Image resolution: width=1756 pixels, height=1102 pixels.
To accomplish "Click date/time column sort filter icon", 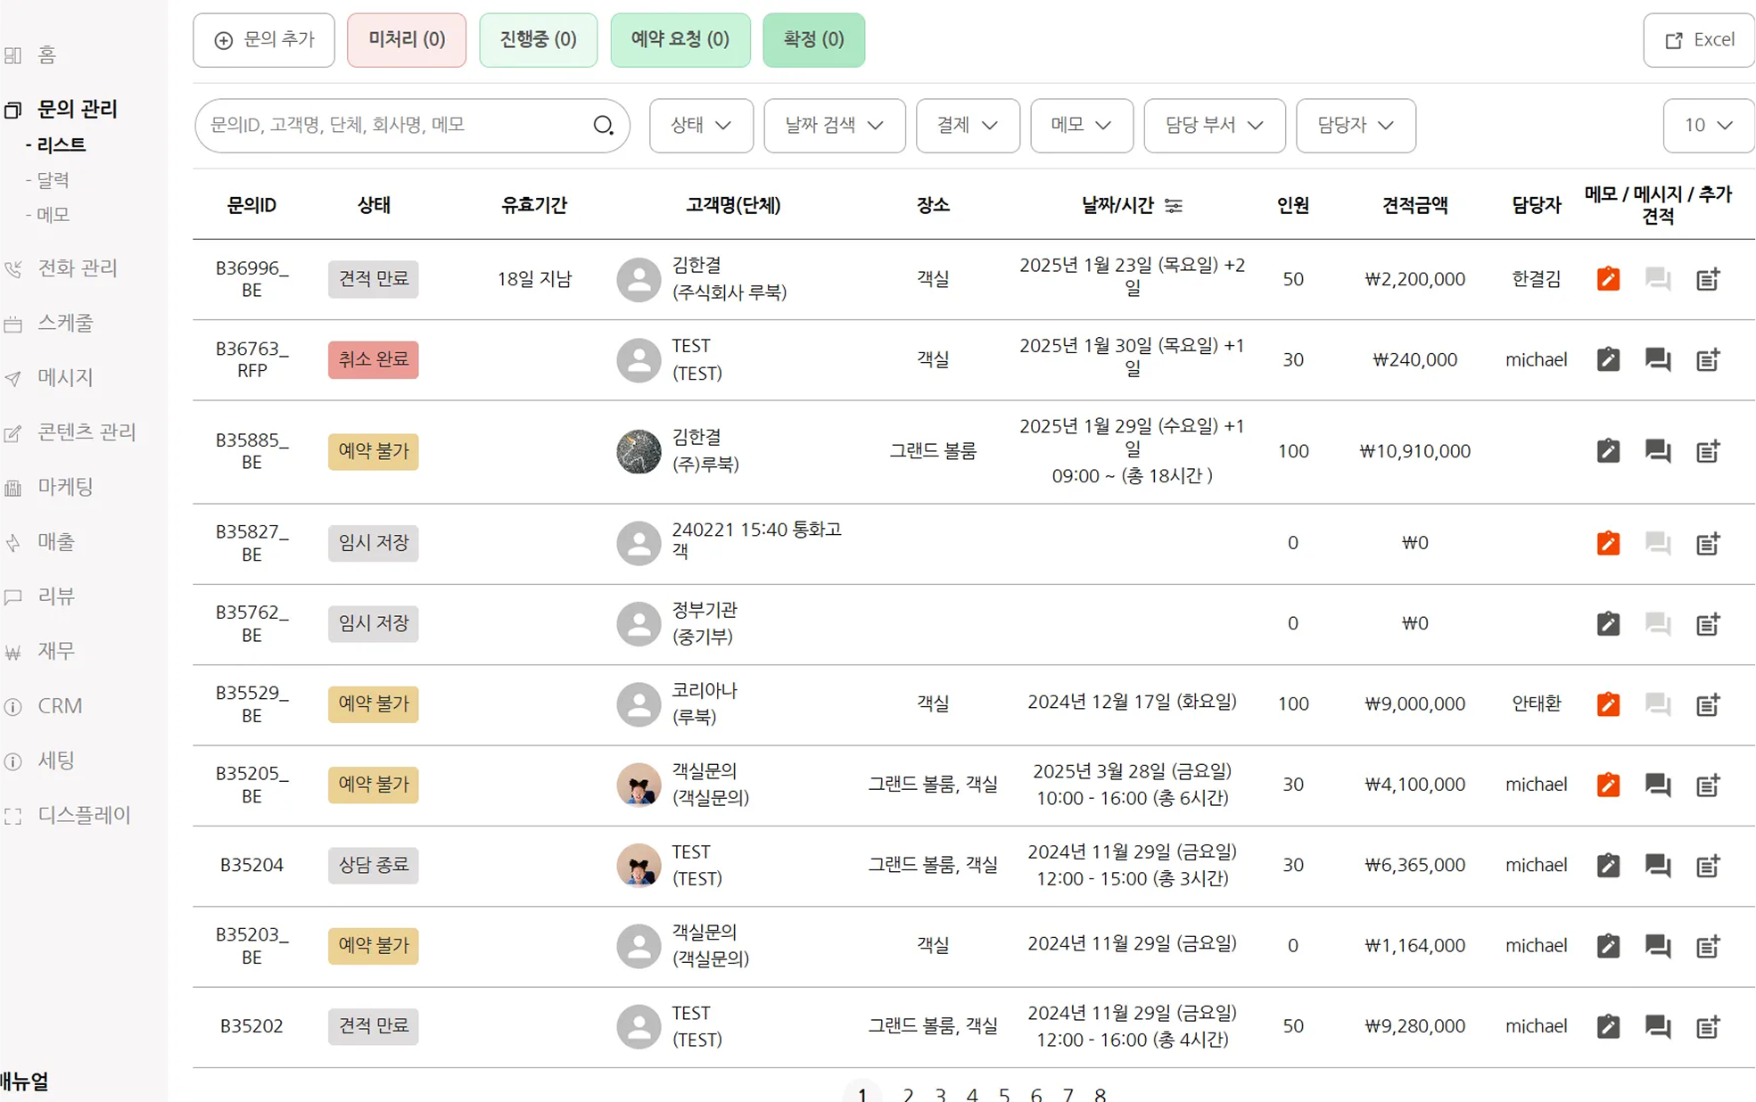I will [x=1174, y=206].
